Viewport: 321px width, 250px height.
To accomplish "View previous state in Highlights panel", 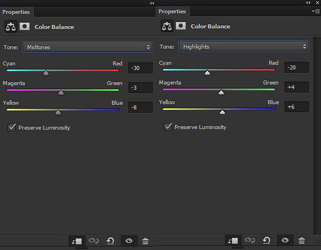I will [250, 240].
